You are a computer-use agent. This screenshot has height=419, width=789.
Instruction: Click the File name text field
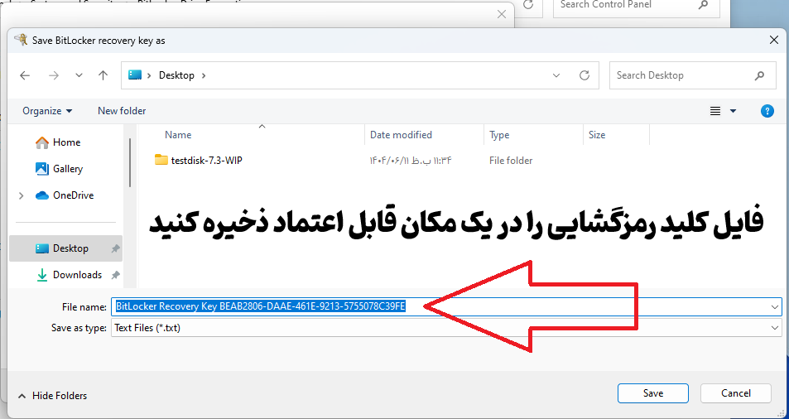click(580, 306)
